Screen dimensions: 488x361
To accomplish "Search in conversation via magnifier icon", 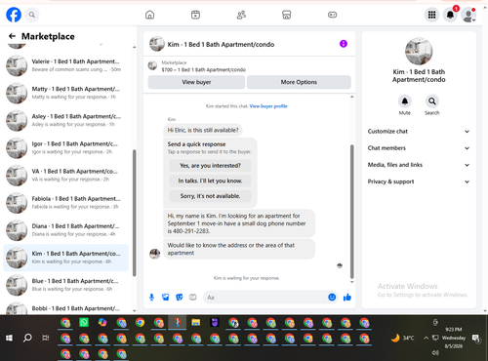I will 431,101.
